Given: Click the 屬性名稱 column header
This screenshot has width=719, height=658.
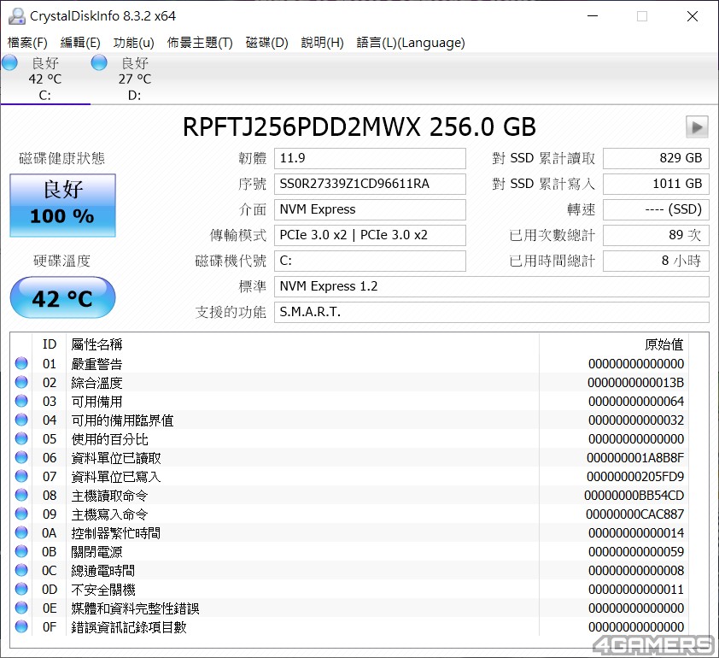Looking at the screenshot, I should click(x=96, y=344).
